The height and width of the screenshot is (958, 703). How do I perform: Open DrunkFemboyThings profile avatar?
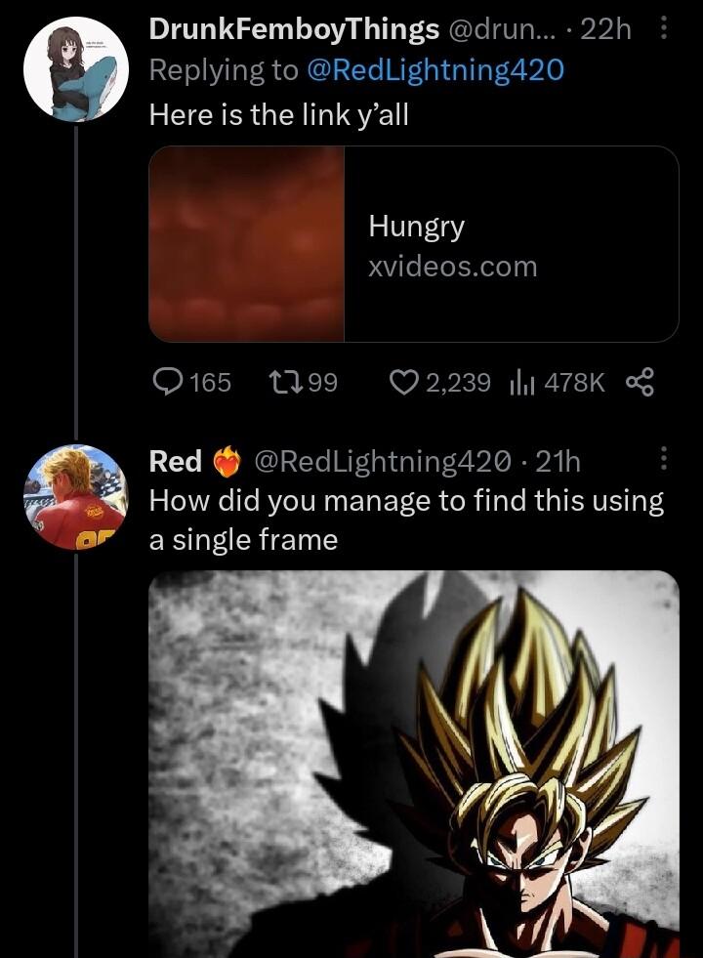[x=76, y=73]
